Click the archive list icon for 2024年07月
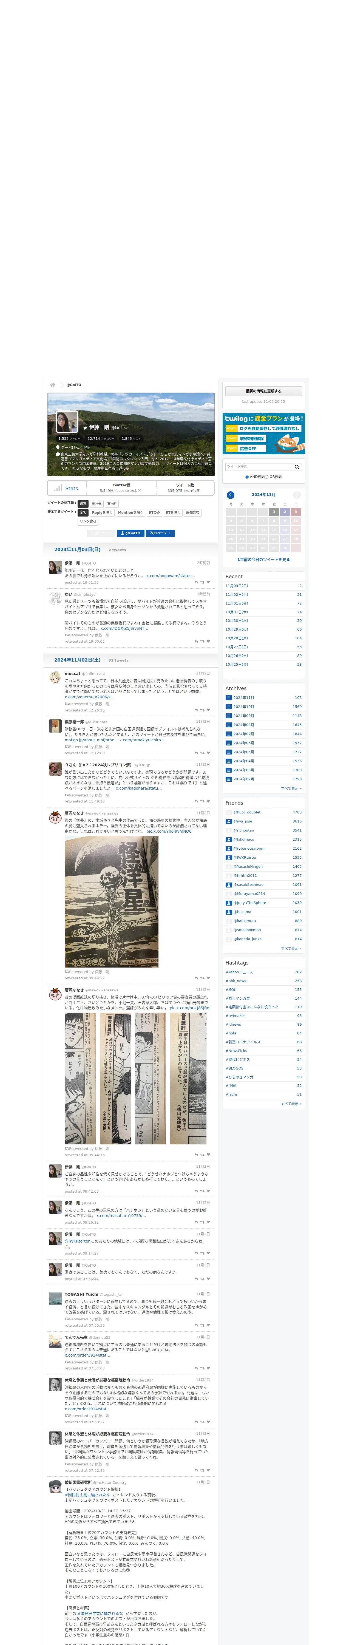The image size is (352, 1645). click(x=229, y=734)
